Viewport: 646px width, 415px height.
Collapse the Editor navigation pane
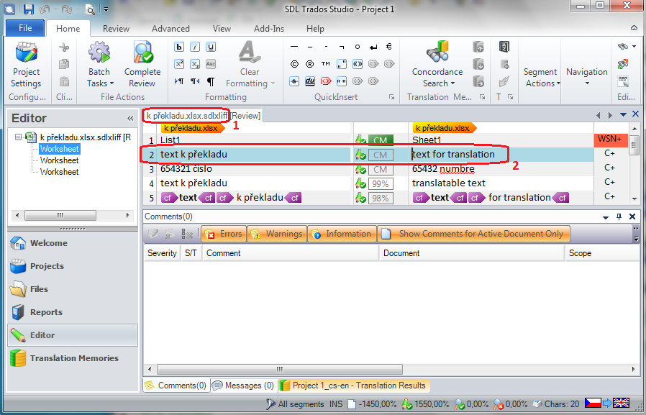click(x=130, y=119)
